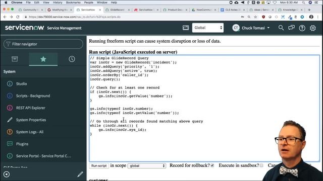Click the CT user avatar
The image size is (323, 181).
point(236,28)
